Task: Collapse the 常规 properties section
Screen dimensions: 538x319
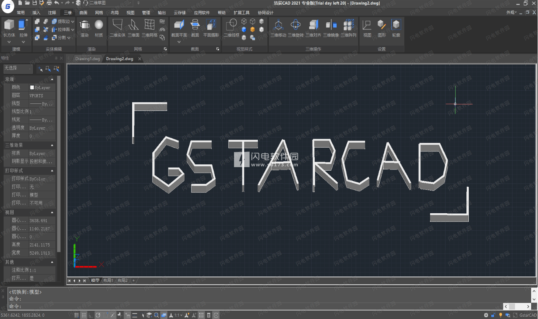Action: 52,79
